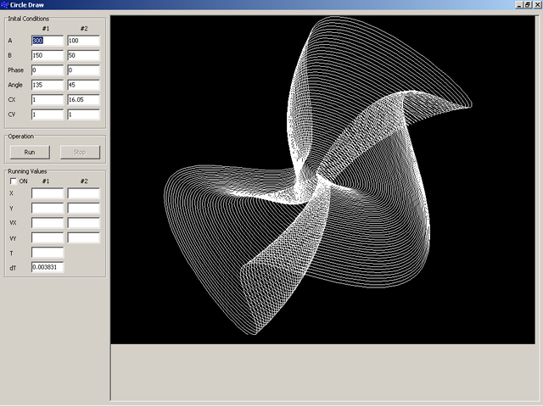
Task: Click the A input field under column #1
Action: (48, 41)
